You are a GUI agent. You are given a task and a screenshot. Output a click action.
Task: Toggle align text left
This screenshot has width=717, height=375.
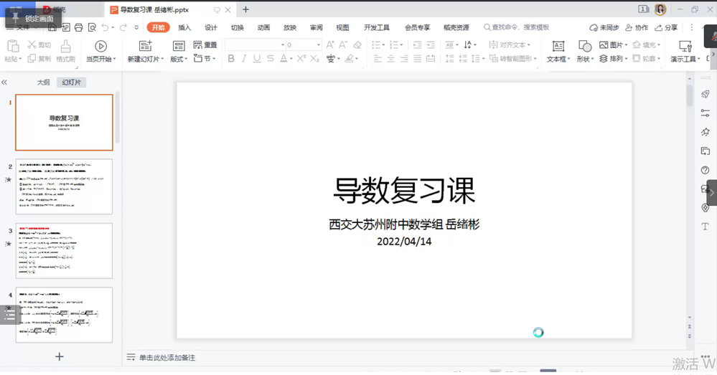coord(378,59)
